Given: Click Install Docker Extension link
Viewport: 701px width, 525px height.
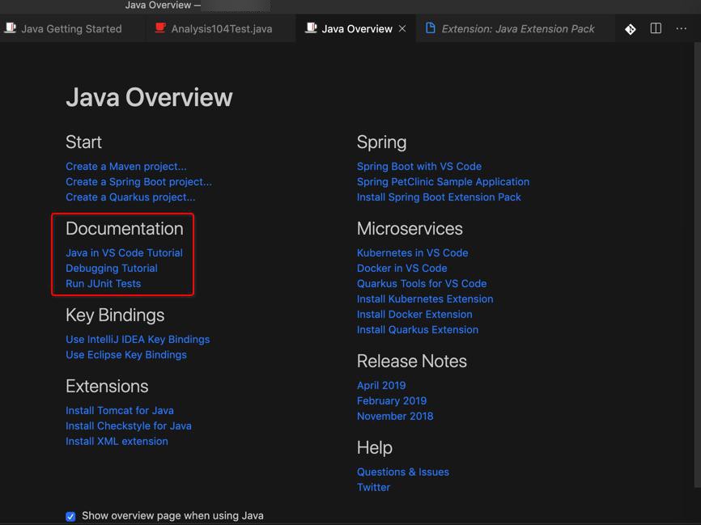Looking at the screenshot, I should pyautogui.click(x=414, y=315).
